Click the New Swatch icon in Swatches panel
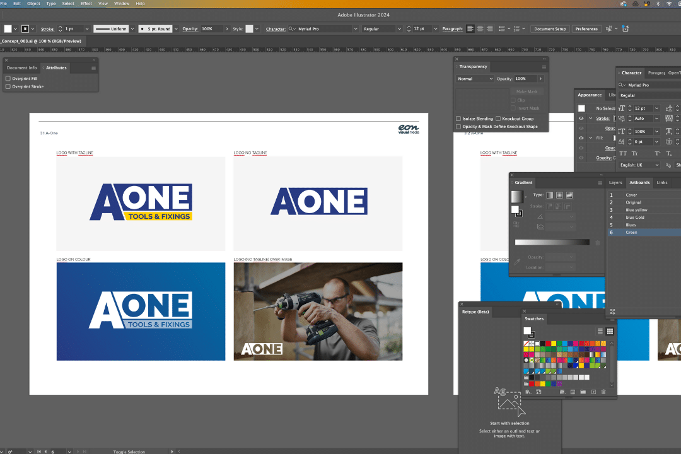Image resolution: width=681 pixels, height=454 pixels. [593, 392]
